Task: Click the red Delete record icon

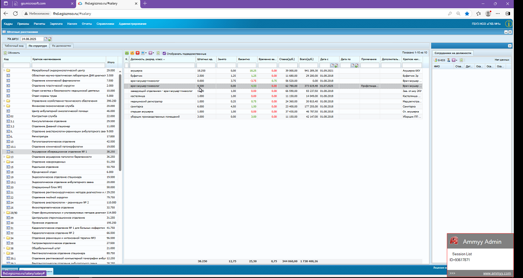Action: (x=138, y=53)
